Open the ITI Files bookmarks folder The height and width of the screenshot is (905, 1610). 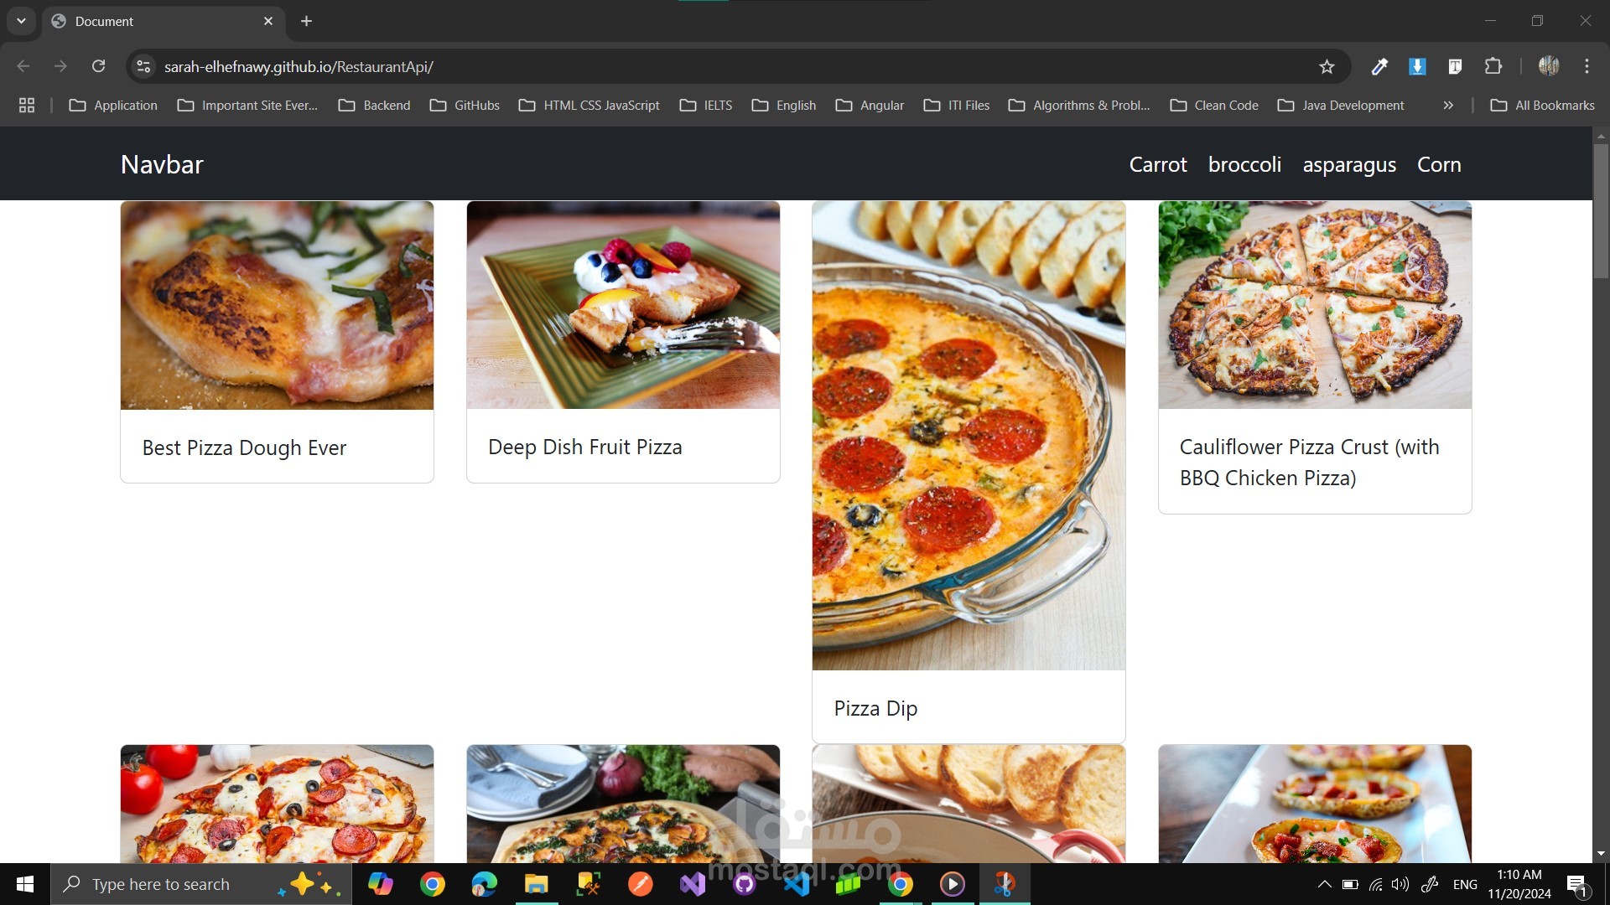(x=957, y=105)
